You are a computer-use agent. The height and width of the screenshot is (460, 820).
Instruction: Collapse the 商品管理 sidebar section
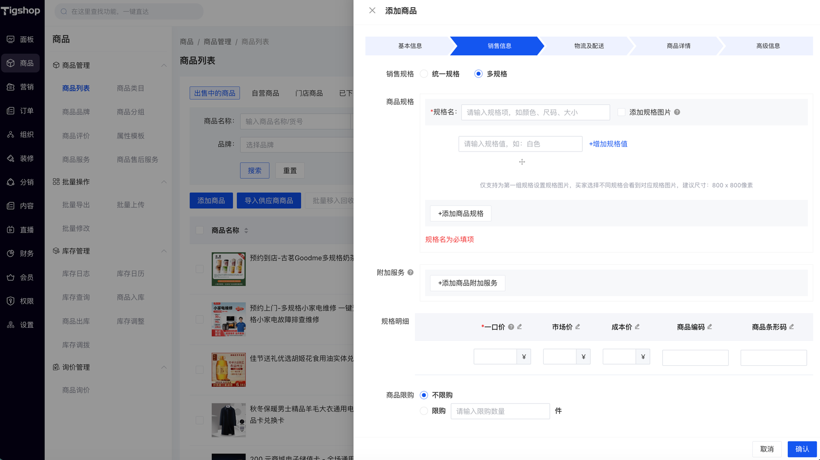pyautogui.click(x=164, y=66)
